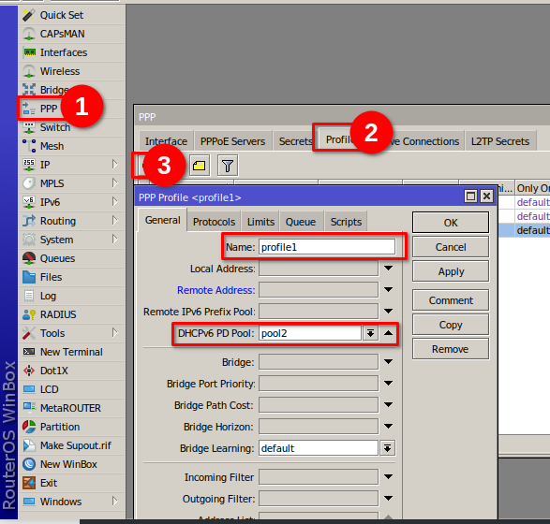Screen dimensions: 550x524
Task: Expand the Local Address field arrow
Action: tap(388, 269)
